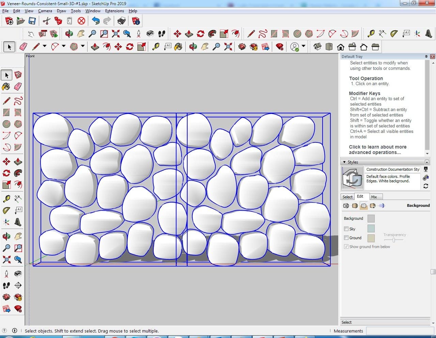436x338 pixels.
Task: Enable the Ground checkbox
Action: pos(346,238)
